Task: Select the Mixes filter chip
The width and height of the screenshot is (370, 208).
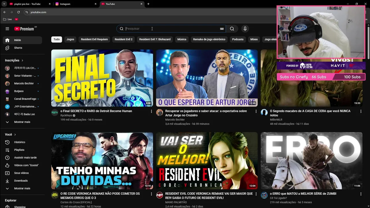Action: pos(254,39)
